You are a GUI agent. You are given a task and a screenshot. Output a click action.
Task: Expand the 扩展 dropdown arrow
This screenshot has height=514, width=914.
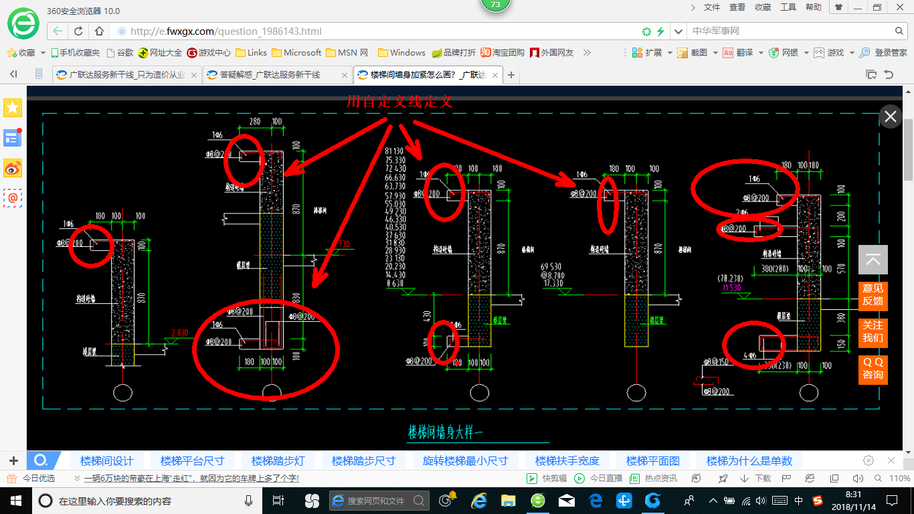click(669, 53)
